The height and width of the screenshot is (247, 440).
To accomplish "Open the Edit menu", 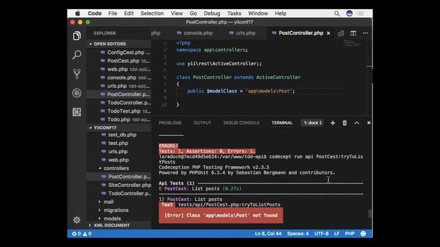I will 129,13.
